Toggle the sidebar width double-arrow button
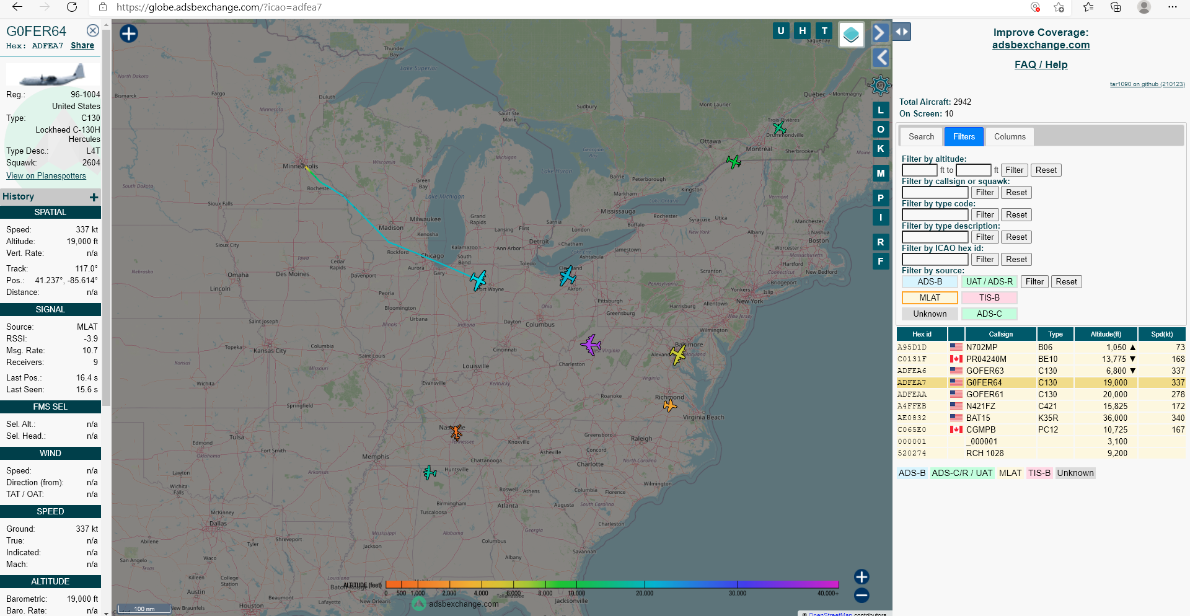1190x616 pixels. pos(902,32)
